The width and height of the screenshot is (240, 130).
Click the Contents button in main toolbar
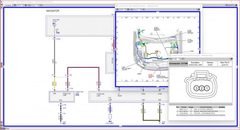click(8, 5)
